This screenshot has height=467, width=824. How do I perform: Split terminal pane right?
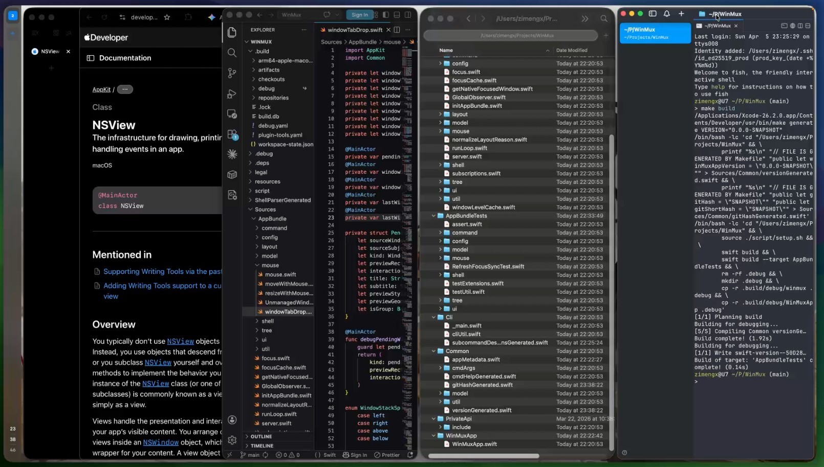click(x=800, y=26)
